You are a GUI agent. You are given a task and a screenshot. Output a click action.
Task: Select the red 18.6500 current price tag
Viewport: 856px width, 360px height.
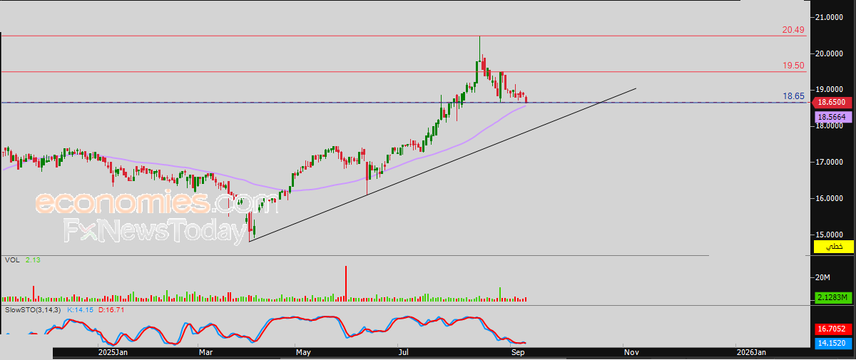[830, 103]
